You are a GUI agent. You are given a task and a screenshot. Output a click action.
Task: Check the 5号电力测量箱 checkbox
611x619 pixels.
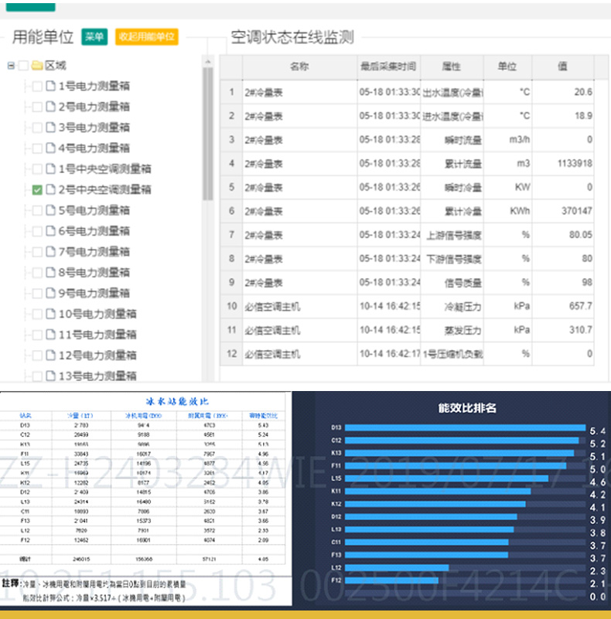click(x=37, y=210)
